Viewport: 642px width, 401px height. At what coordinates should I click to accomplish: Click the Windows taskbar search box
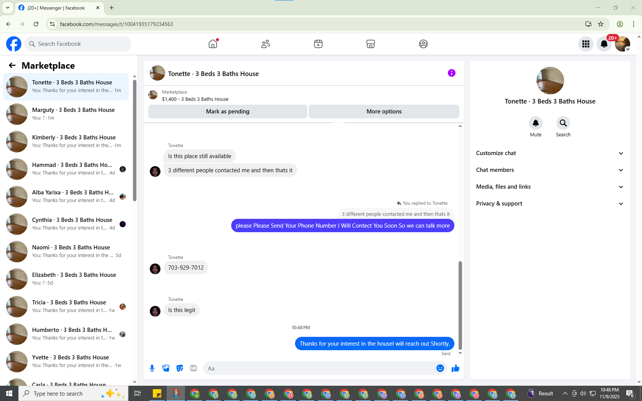pyautogui.click(x=73, y=393)
